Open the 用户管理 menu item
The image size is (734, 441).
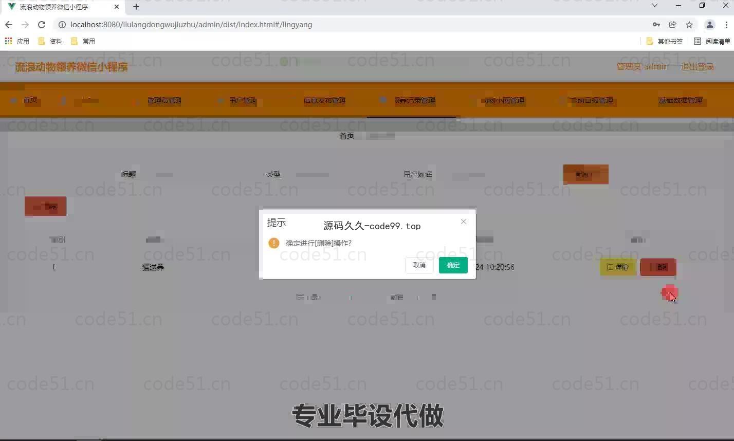click(x=243, y=100)
